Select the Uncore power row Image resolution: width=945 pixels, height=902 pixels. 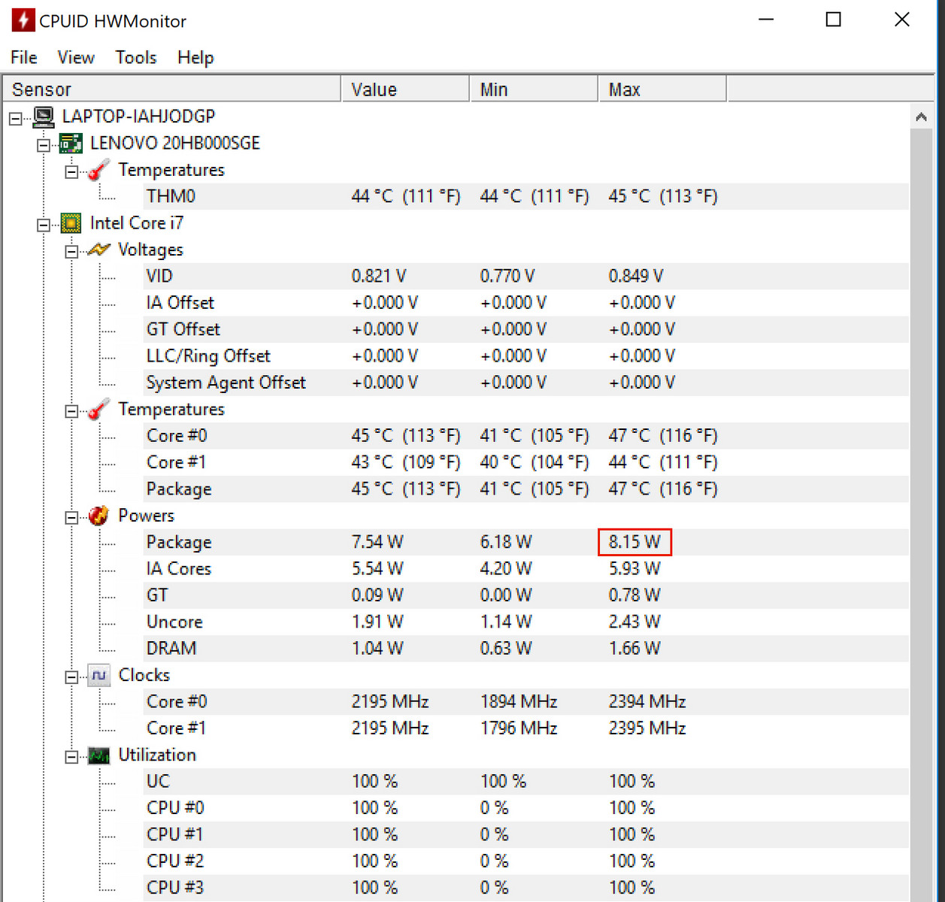pos(526,622)
